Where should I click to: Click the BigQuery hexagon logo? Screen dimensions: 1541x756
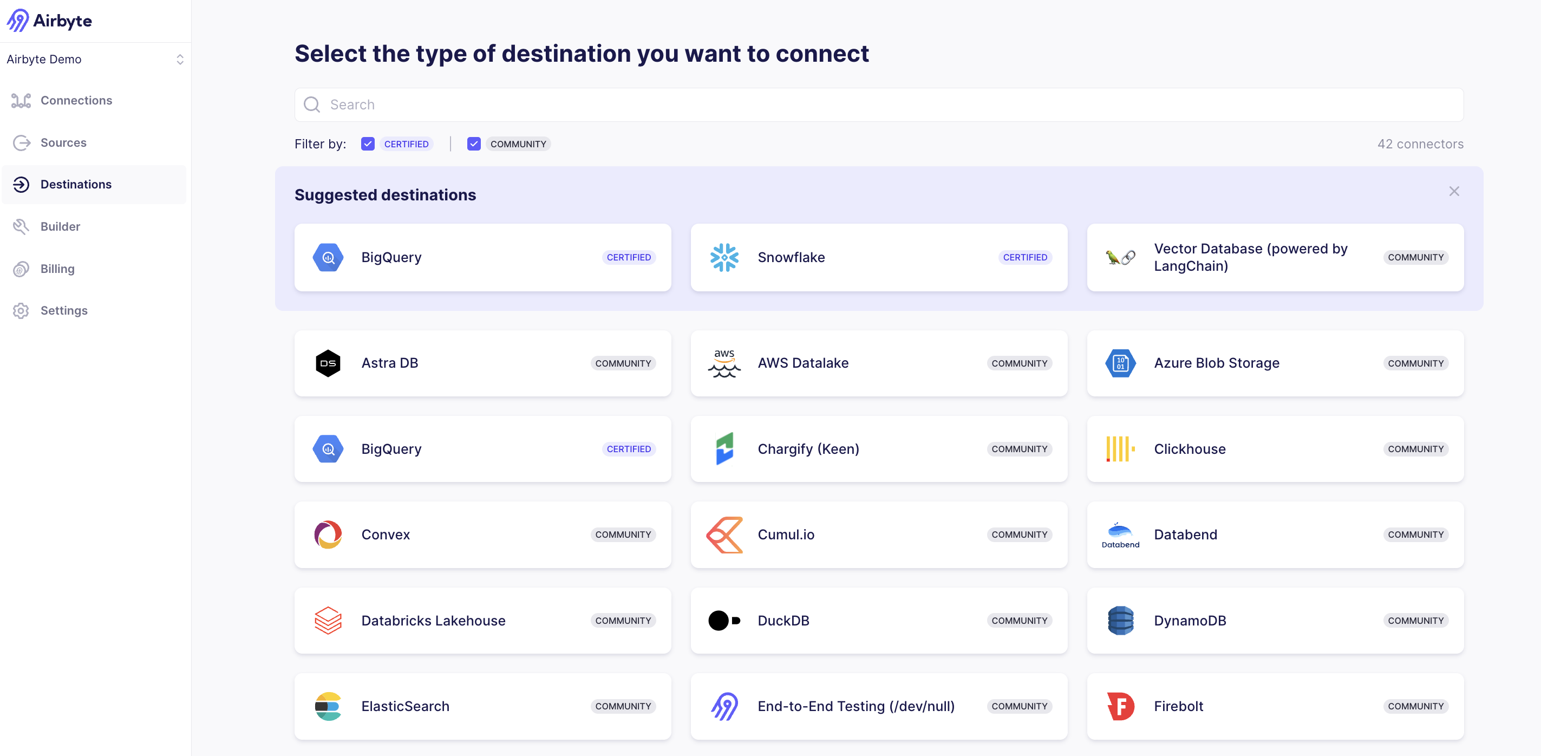(328, 257)
